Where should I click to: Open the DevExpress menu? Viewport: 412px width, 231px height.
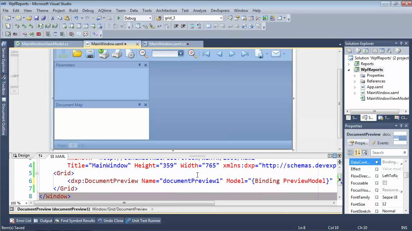[220, 11]
